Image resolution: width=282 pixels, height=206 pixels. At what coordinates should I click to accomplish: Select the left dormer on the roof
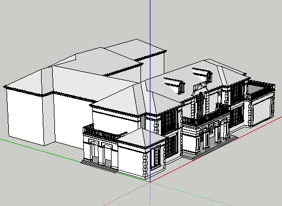pos(175,86)
